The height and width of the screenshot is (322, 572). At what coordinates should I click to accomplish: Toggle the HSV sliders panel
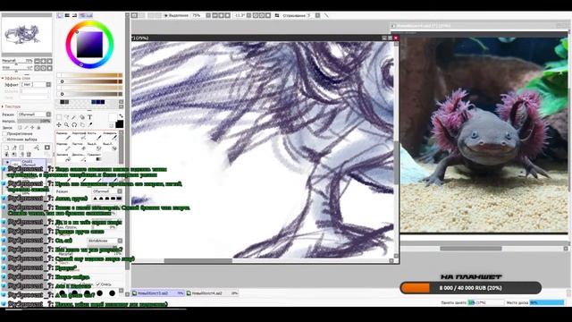point(74,15)
